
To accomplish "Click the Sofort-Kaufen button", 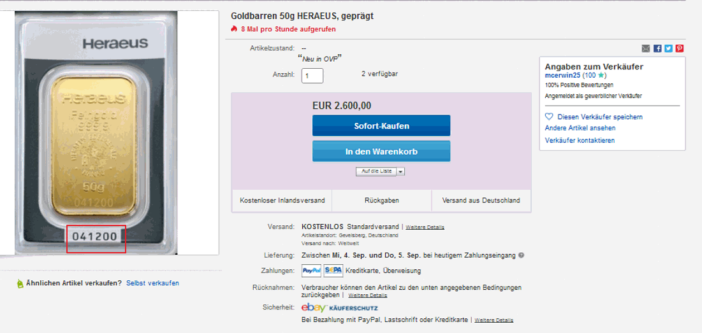I will [381, 125].
